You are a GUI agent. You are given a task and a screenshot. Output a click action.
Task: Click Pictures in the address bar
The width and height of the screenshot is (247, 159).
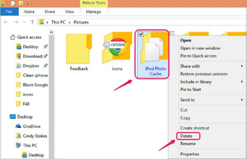(x=81, y=22)
